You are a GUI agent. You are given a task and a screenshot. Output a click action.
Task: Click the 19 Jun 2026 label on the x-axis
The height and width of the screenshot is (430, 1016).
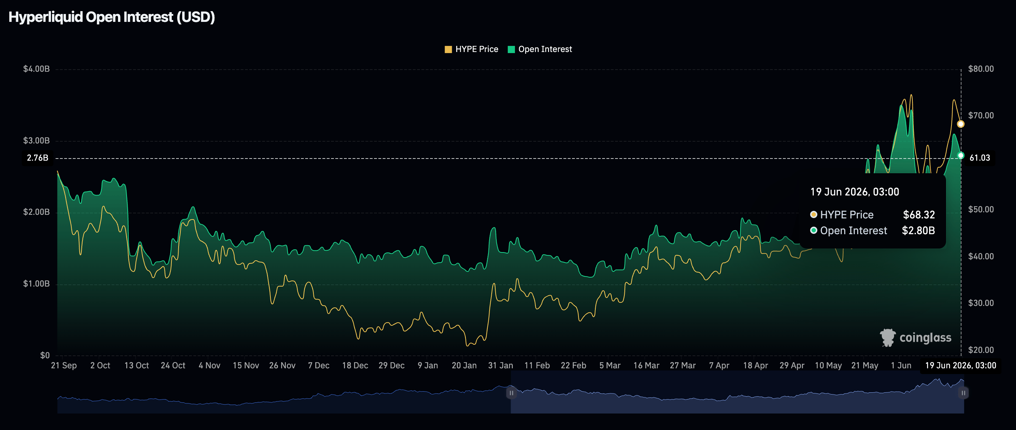(960, 366)
